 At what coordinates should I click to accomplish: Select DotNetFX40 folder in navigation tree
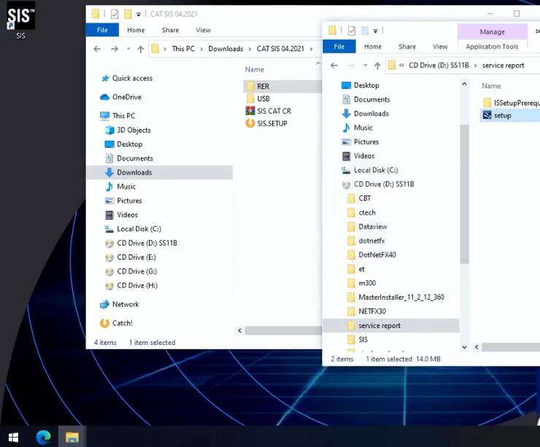click(371, 254)
